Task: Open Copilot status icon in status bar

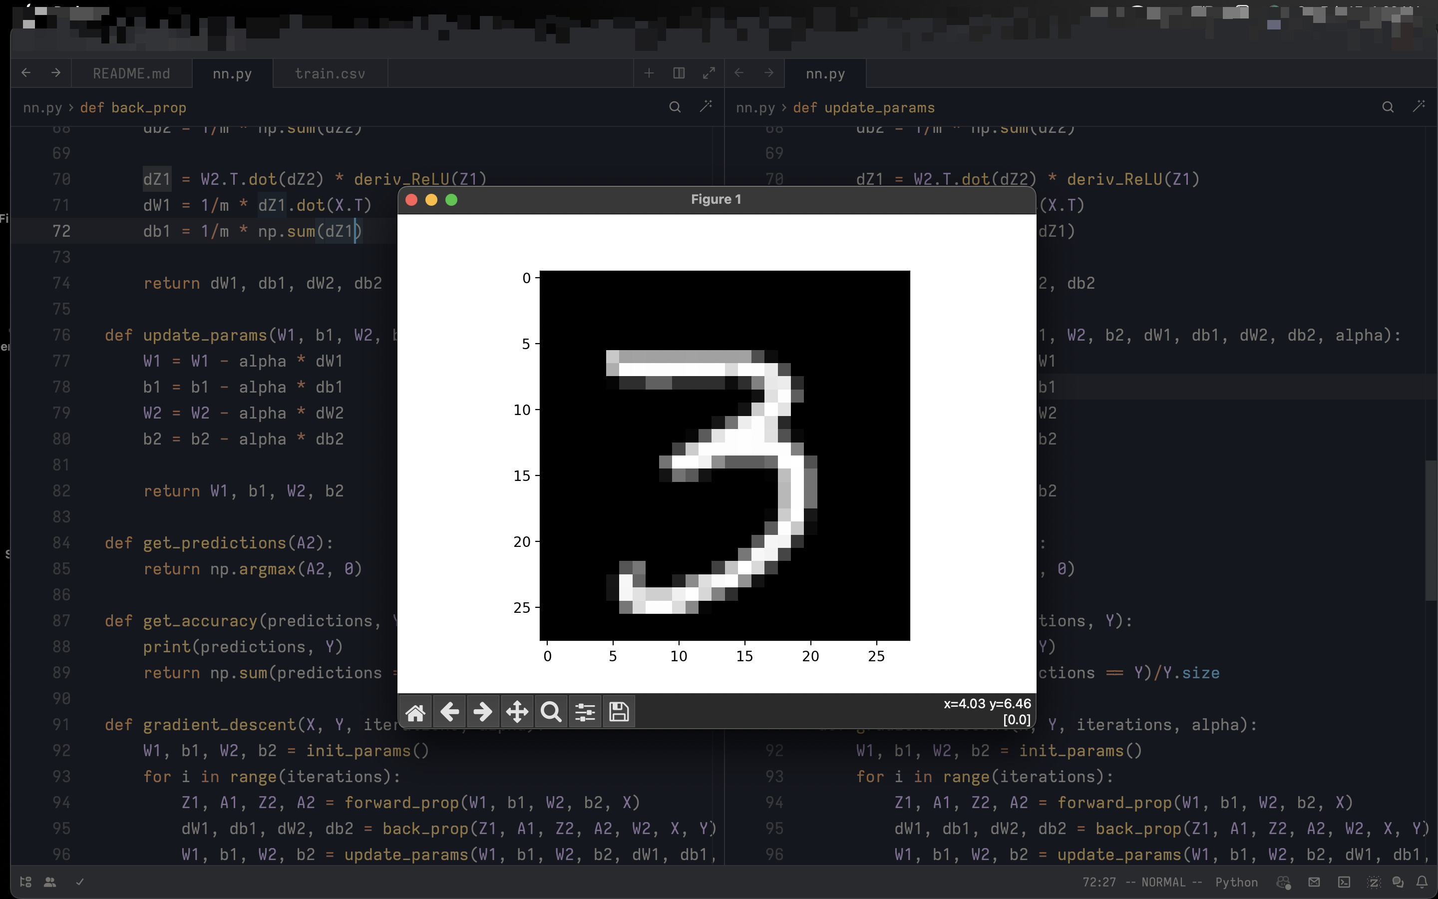Action: coord(1284,883)
